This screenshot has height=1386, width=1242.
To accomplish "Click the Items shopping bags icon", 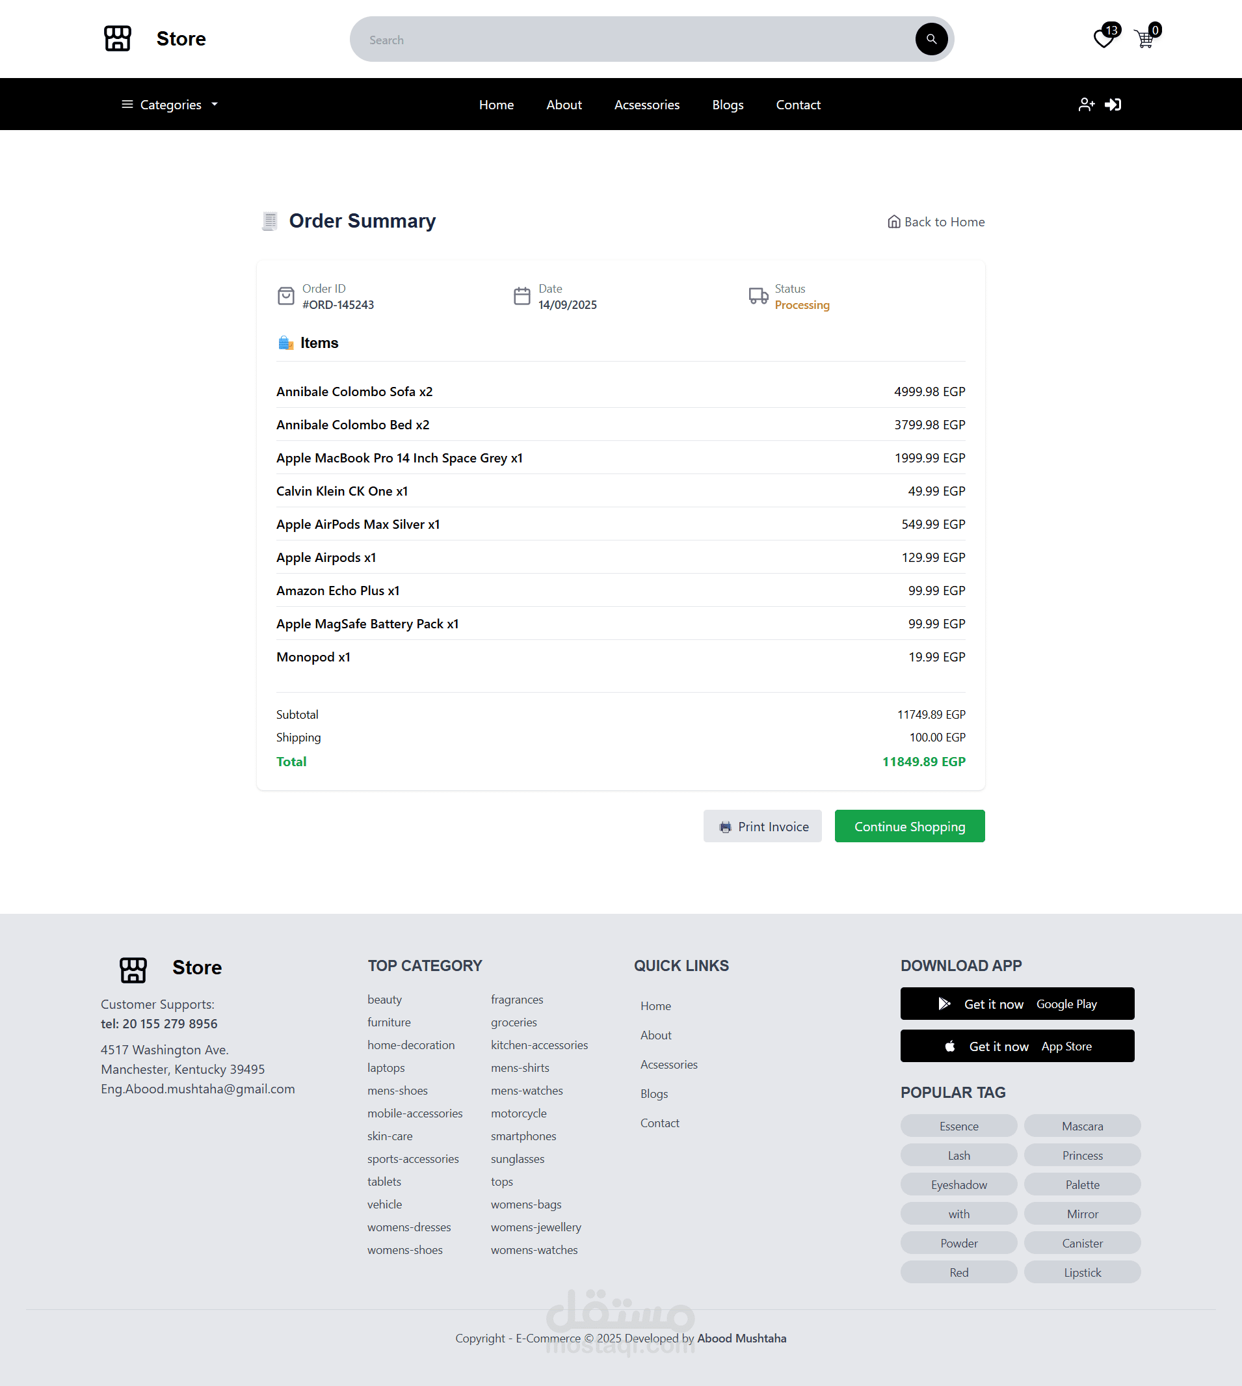I will click(x=286, y=343).
